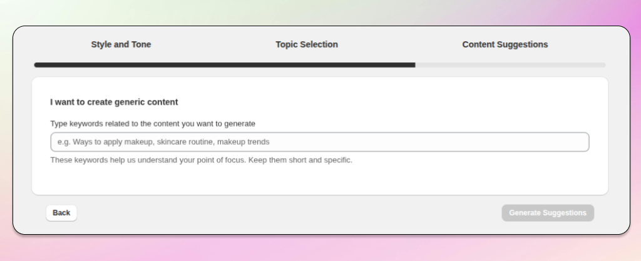Open the Content Suggestions step
Image resolution: width=641 pixels, height=261 pixels.
point(505,44)
